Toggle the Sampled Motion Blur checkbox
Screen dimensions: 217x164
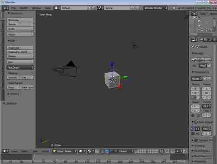tap(196, 140)
